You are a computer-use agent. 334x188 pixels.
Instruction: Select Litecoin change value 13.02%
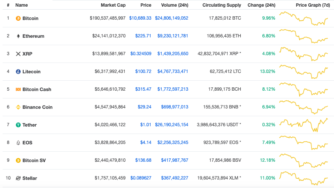(x=268, y=71)
